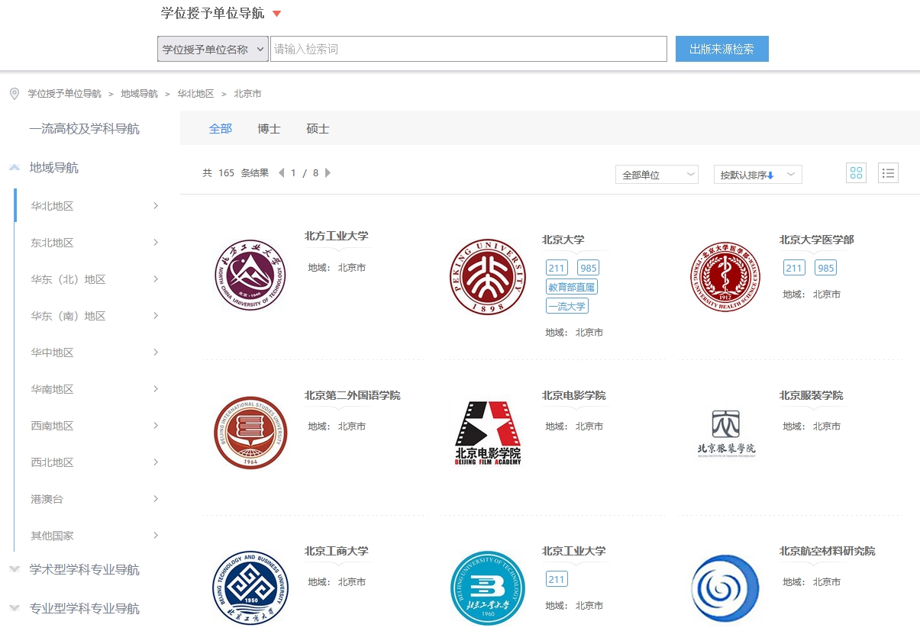The image size is (920, 631).
Task: Go to next results page arrow
Action: click(328, 173)
